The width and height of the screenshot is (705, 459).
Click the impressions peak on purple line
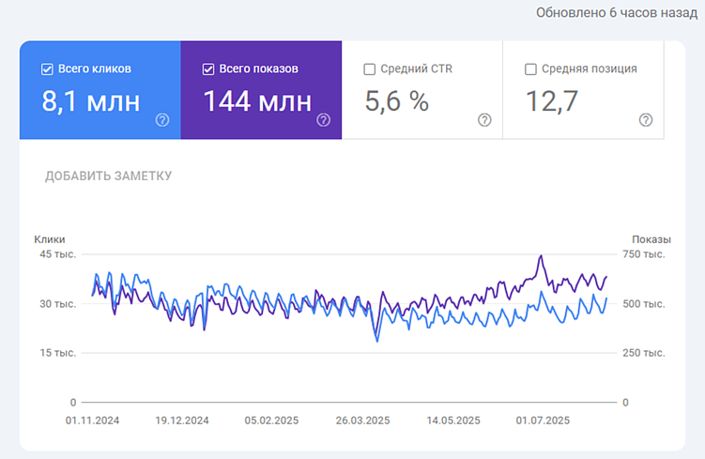click(x=541, y=256)
